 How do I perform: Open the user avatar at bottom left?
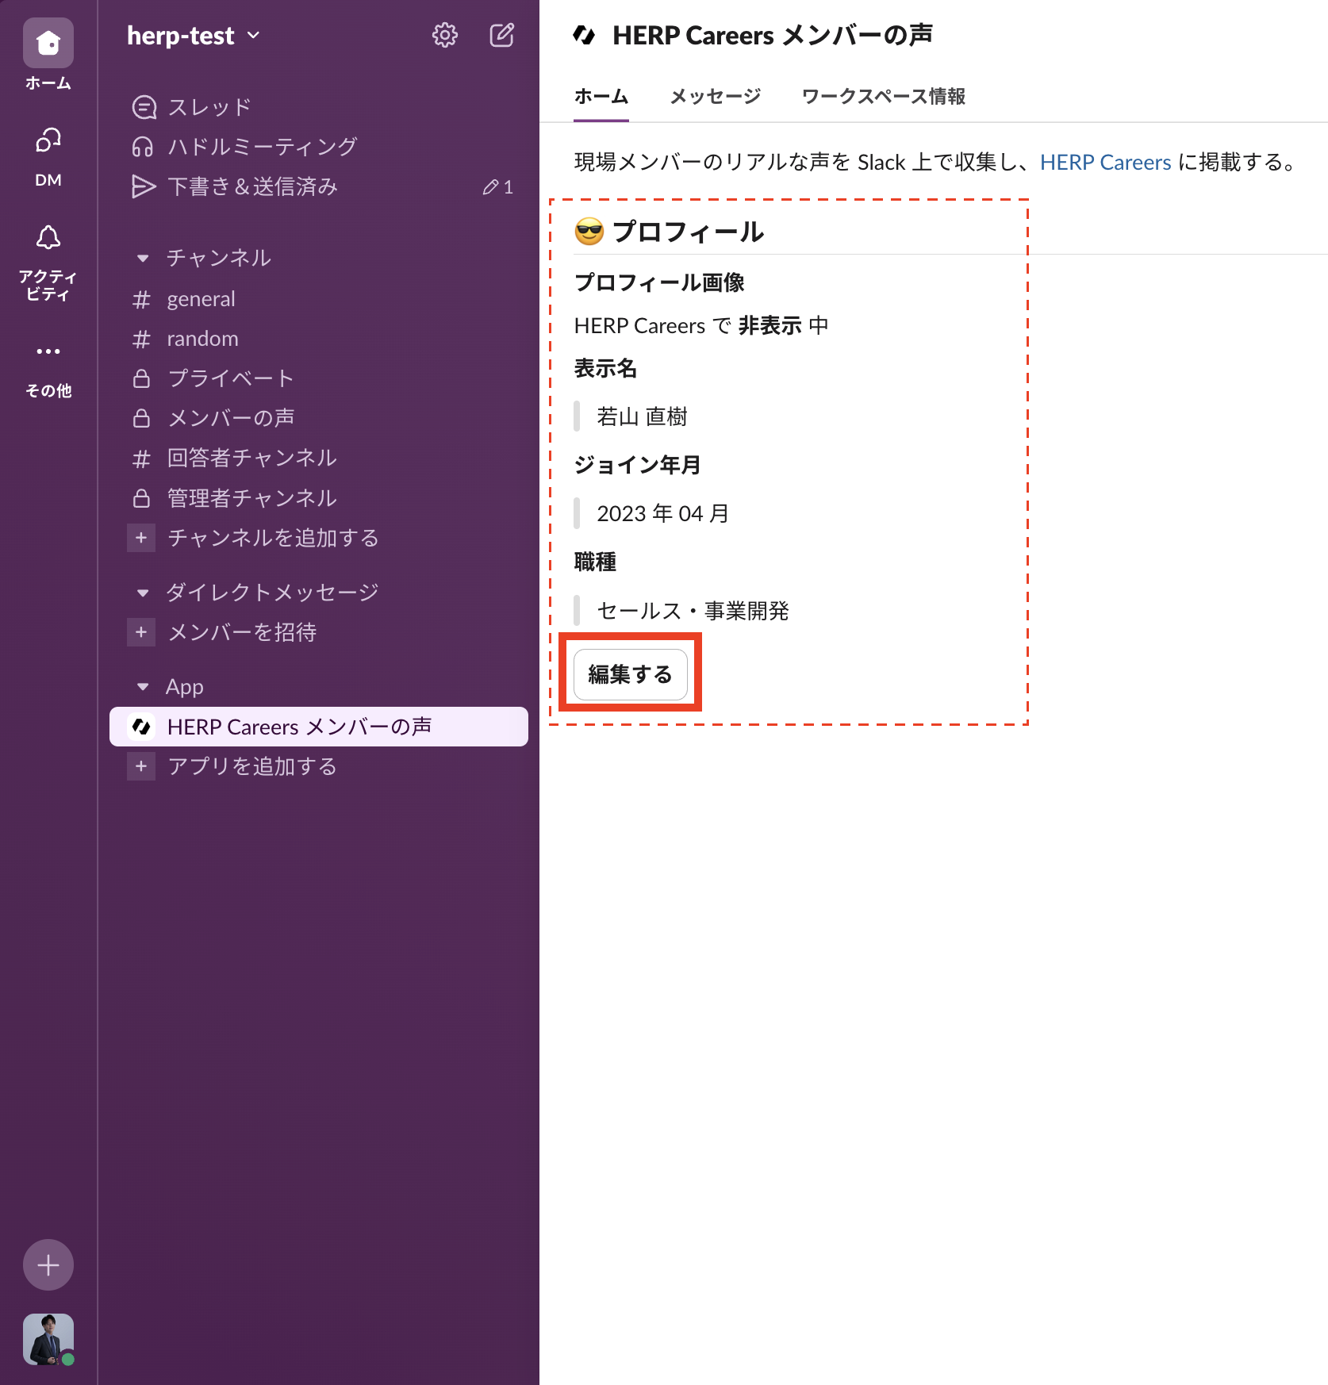pyautogui.click(x=48, y=1339)
